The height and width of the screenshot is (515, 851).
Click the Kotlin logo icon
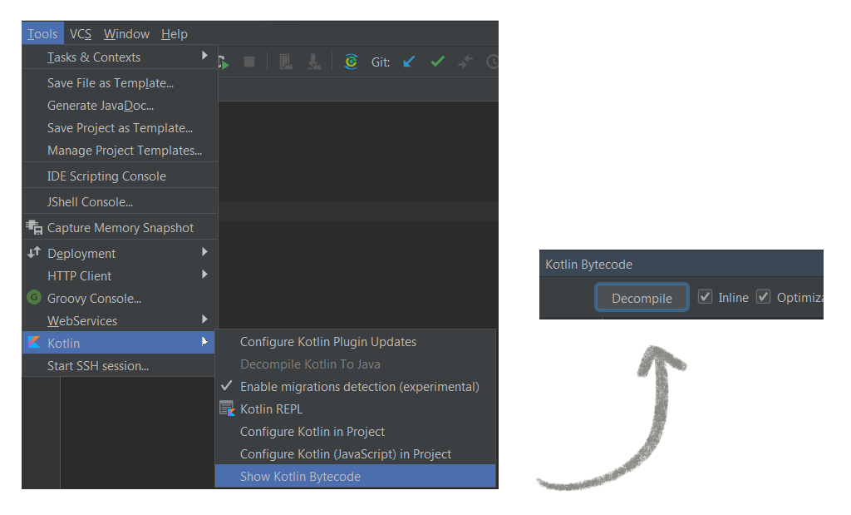(x=34, y=342)
